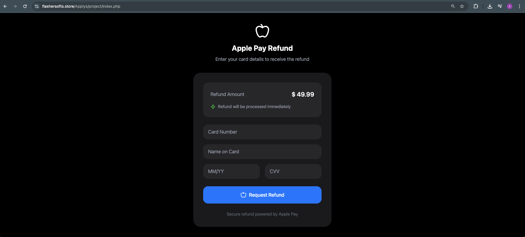Click the blue Request Refund button

[x=262, y=195]
